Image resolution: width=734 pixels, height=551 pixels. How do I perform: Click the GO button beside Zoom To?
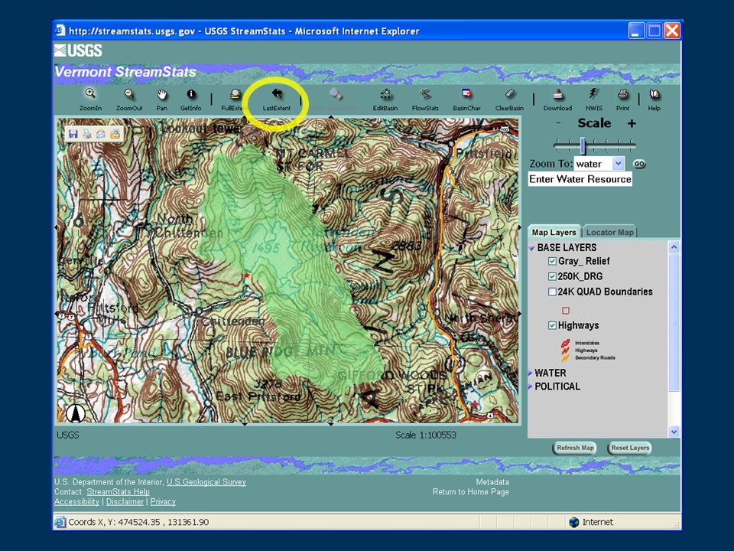click(639, 164)
